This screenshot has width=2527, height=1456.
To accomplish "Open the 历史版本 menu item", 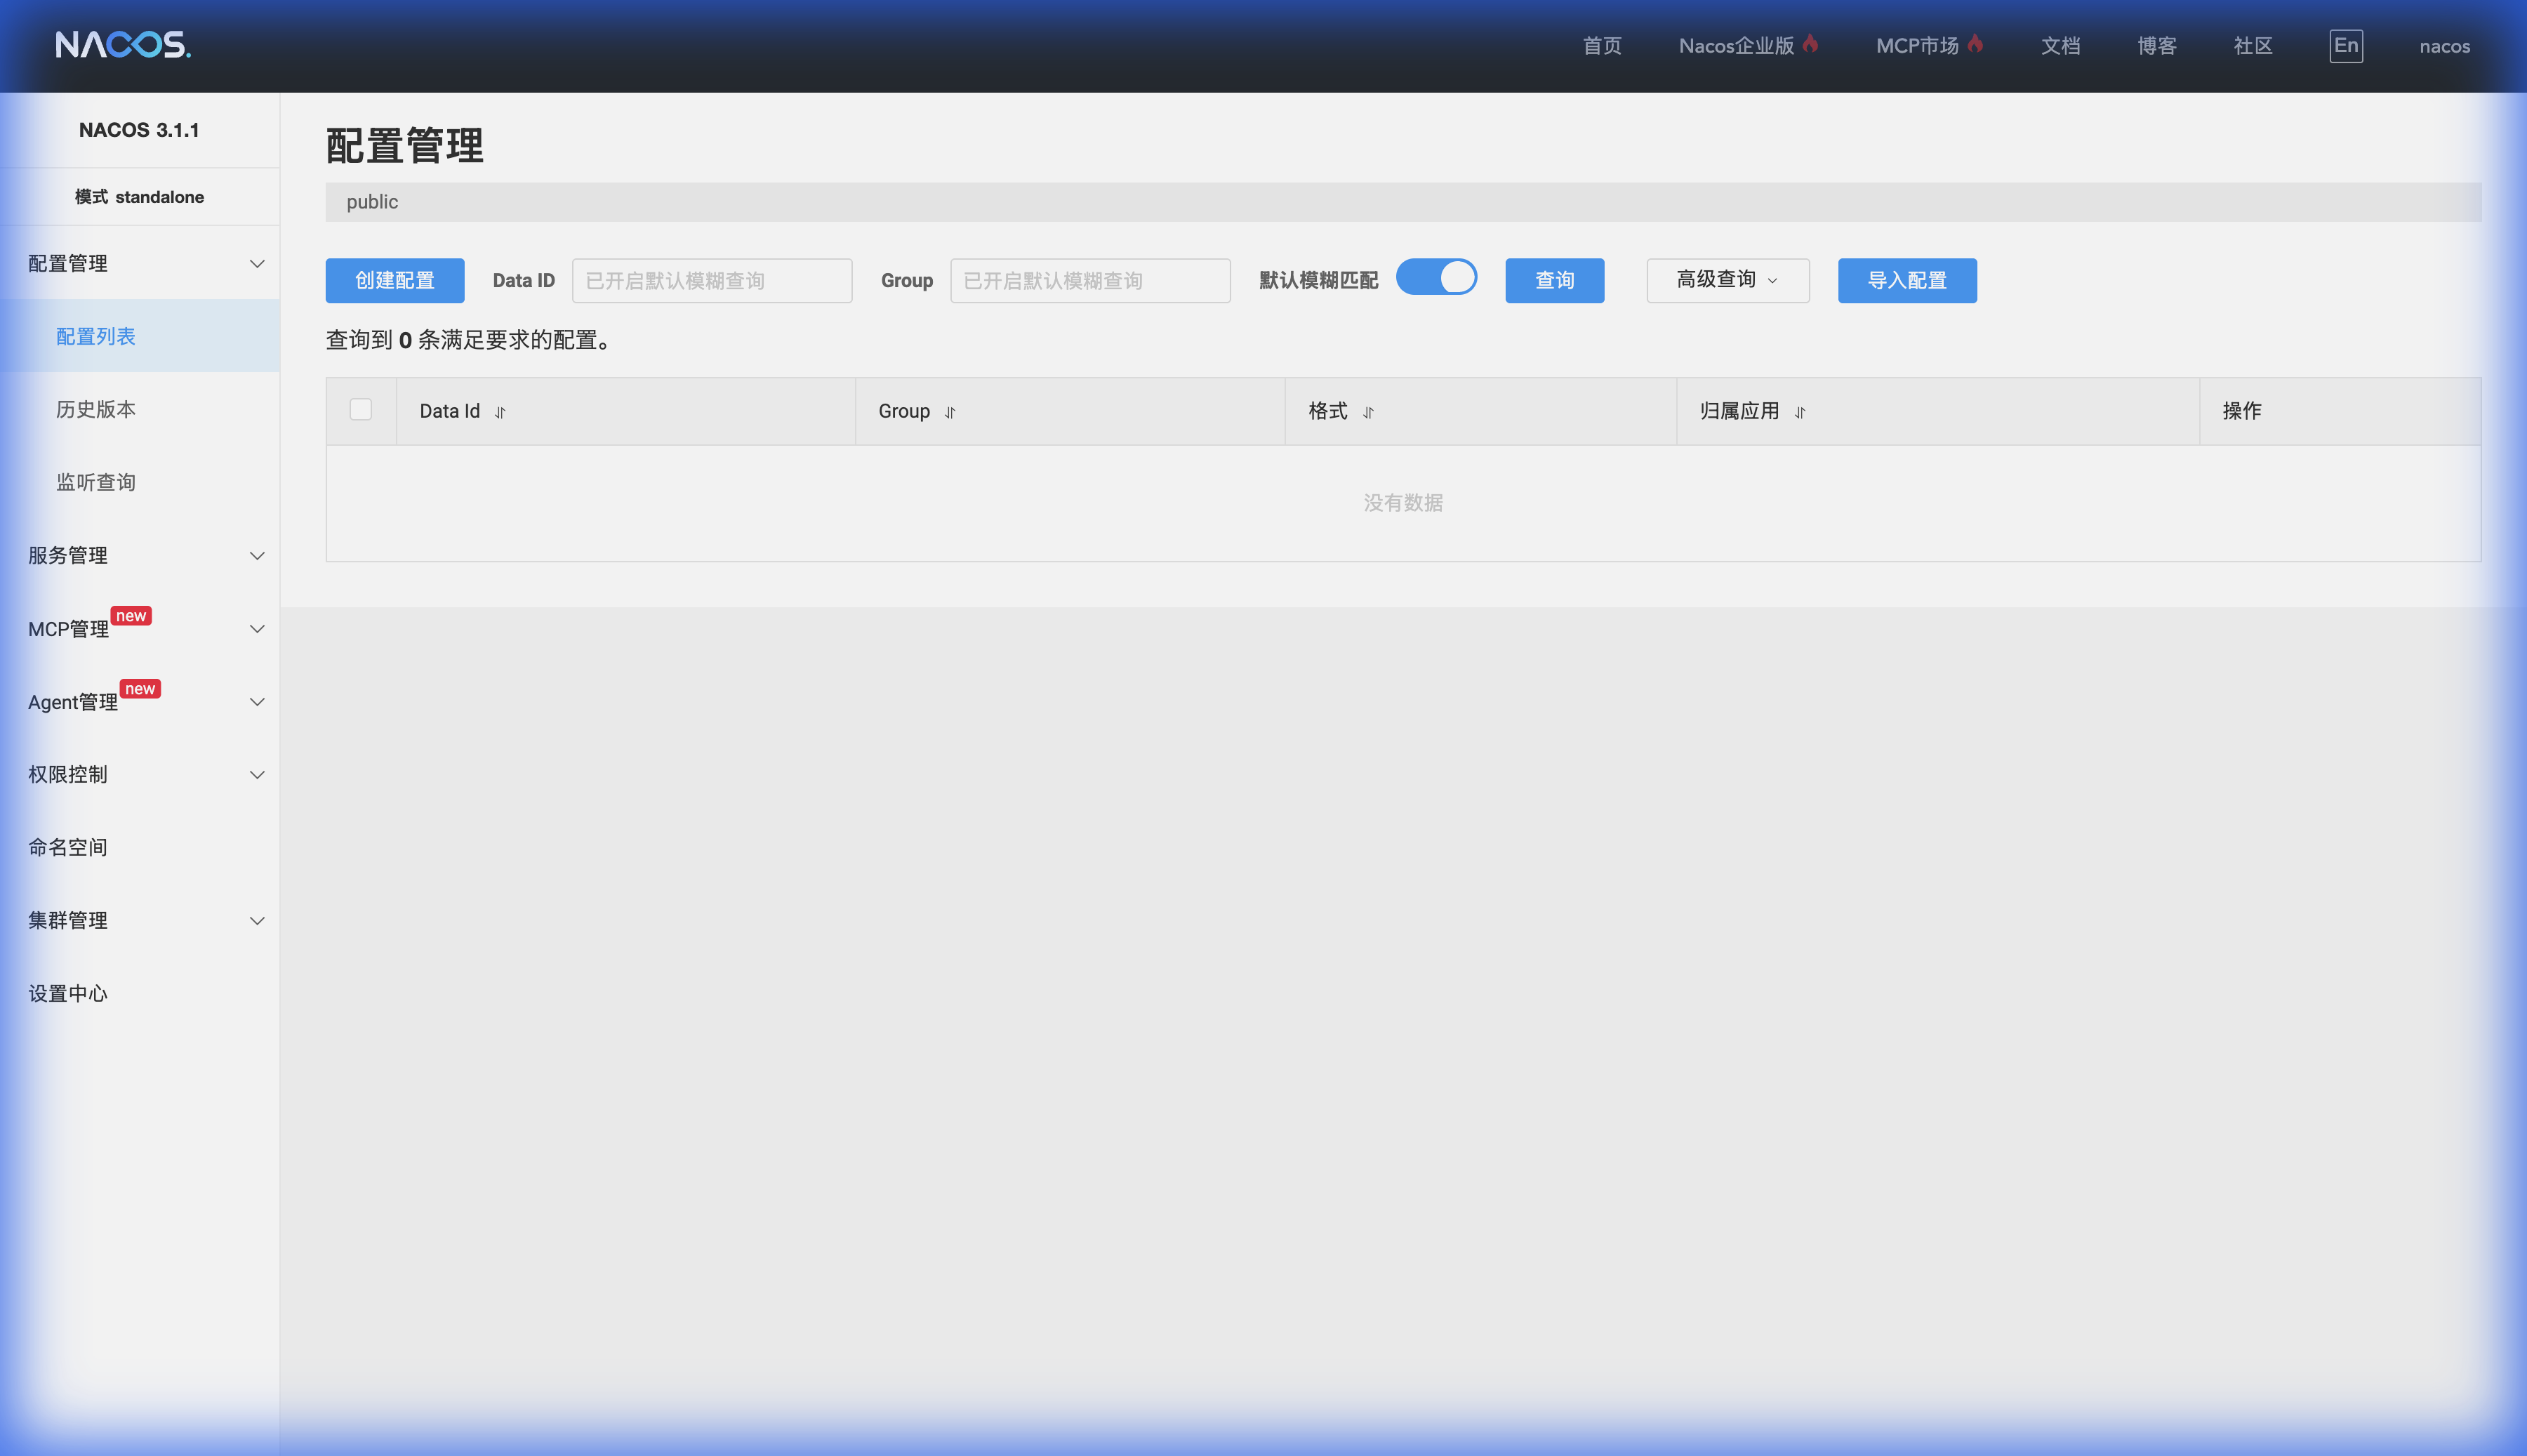I will [96, 409].
